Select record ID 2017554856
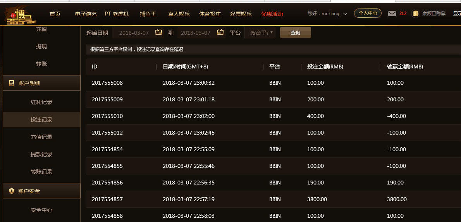 (107, 183)
